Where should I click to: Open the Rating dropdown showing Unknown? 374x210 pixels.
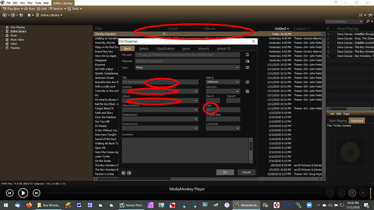coord(223,82)
